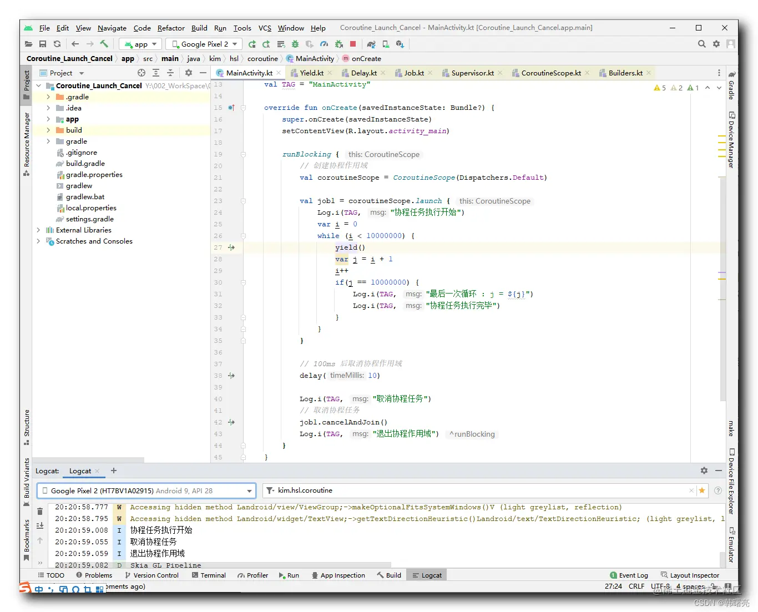Add a new Logcat tab with plus
The image size is (758, 612).
click(114, 471)
